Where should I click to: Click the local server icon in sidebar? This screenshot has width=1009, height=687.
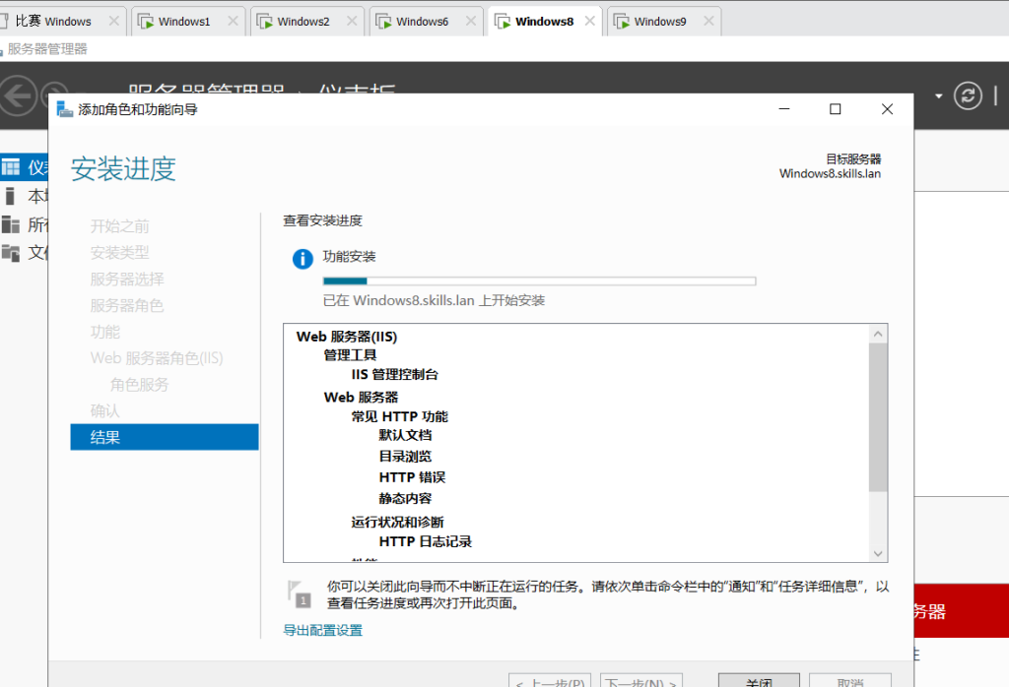click(x=11, y=196)
